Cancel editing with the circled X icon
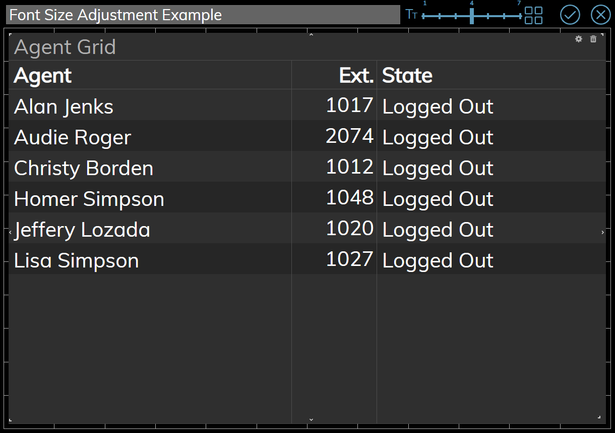This screenshot has height=433, width=615. [x=600, y=15]
